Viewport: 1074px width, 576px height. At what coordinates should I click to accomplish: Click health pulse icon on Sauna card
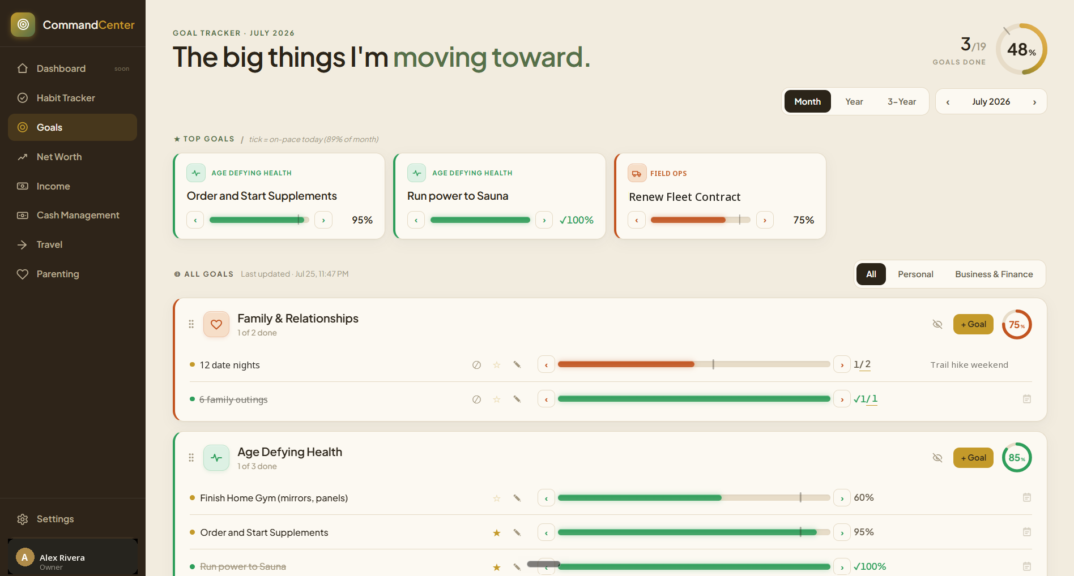point(417,173)
